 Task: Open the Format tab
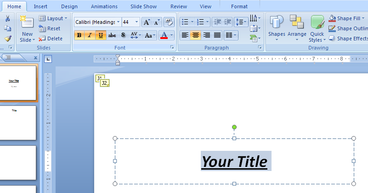tap(239, 6)
